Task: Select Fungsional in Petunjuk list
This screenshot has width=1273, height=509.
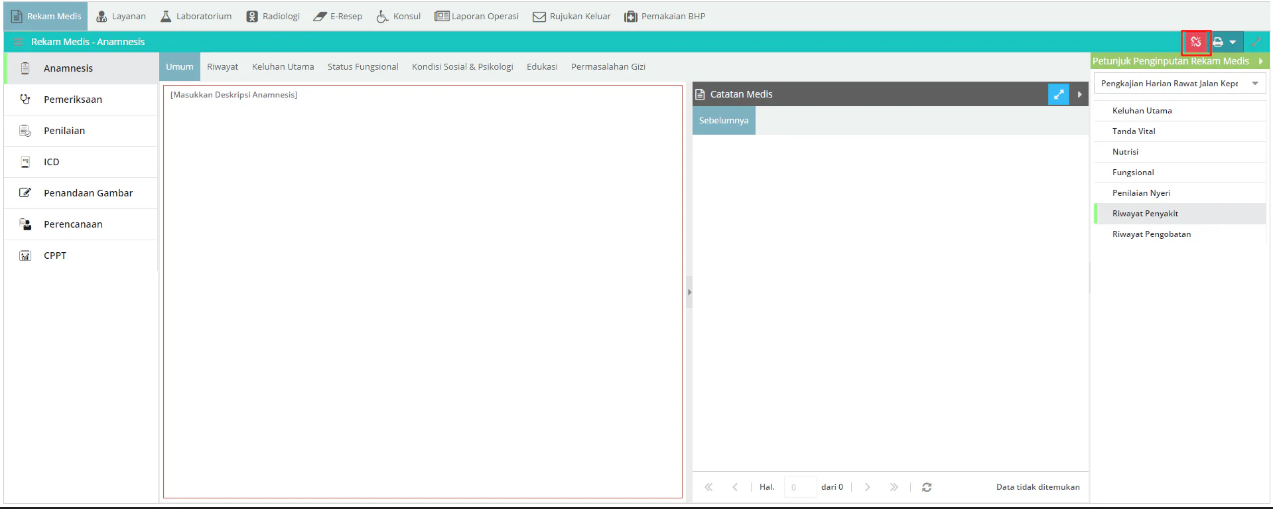Action: (x=1179, y=173)
